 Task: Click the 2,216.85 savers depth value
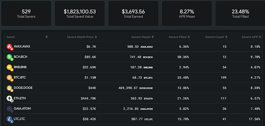(131, 109)
